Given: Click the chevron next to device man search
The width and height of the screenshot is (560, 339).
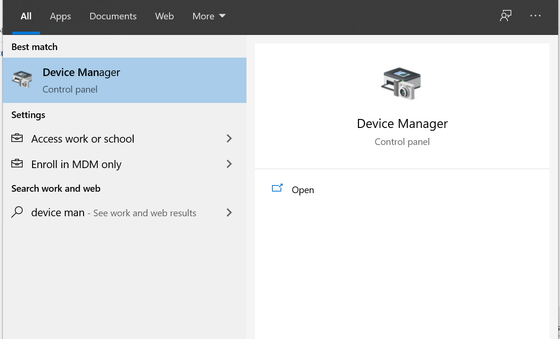Looking at the screenshot, I should (229, 213).
